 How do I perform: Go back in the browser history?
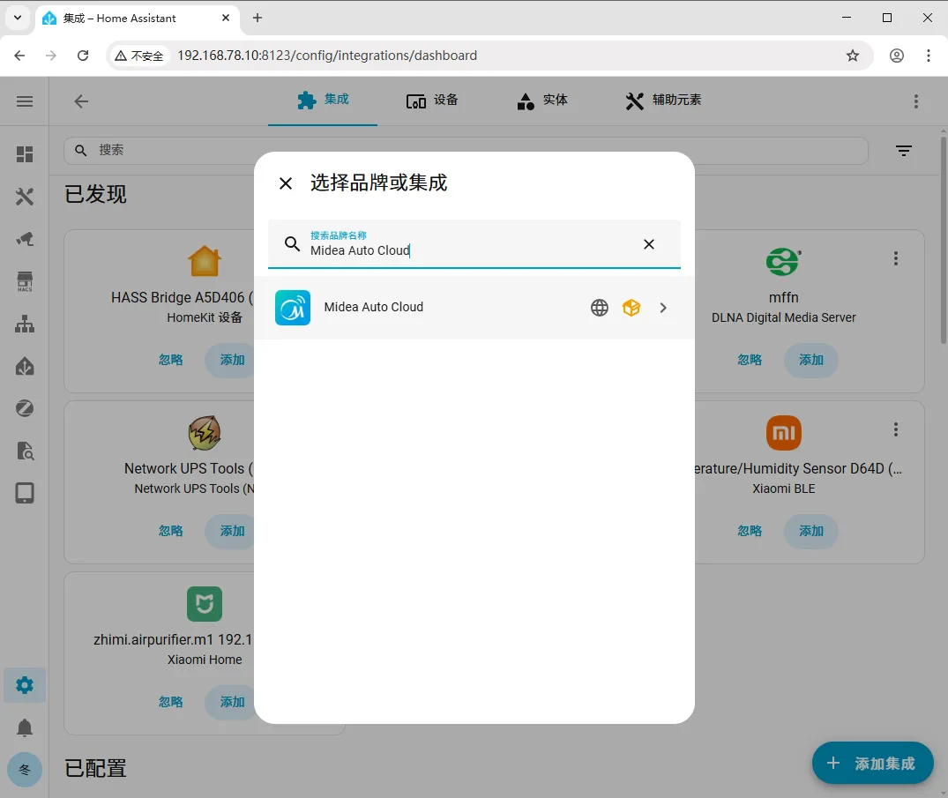tap(19, 56)
